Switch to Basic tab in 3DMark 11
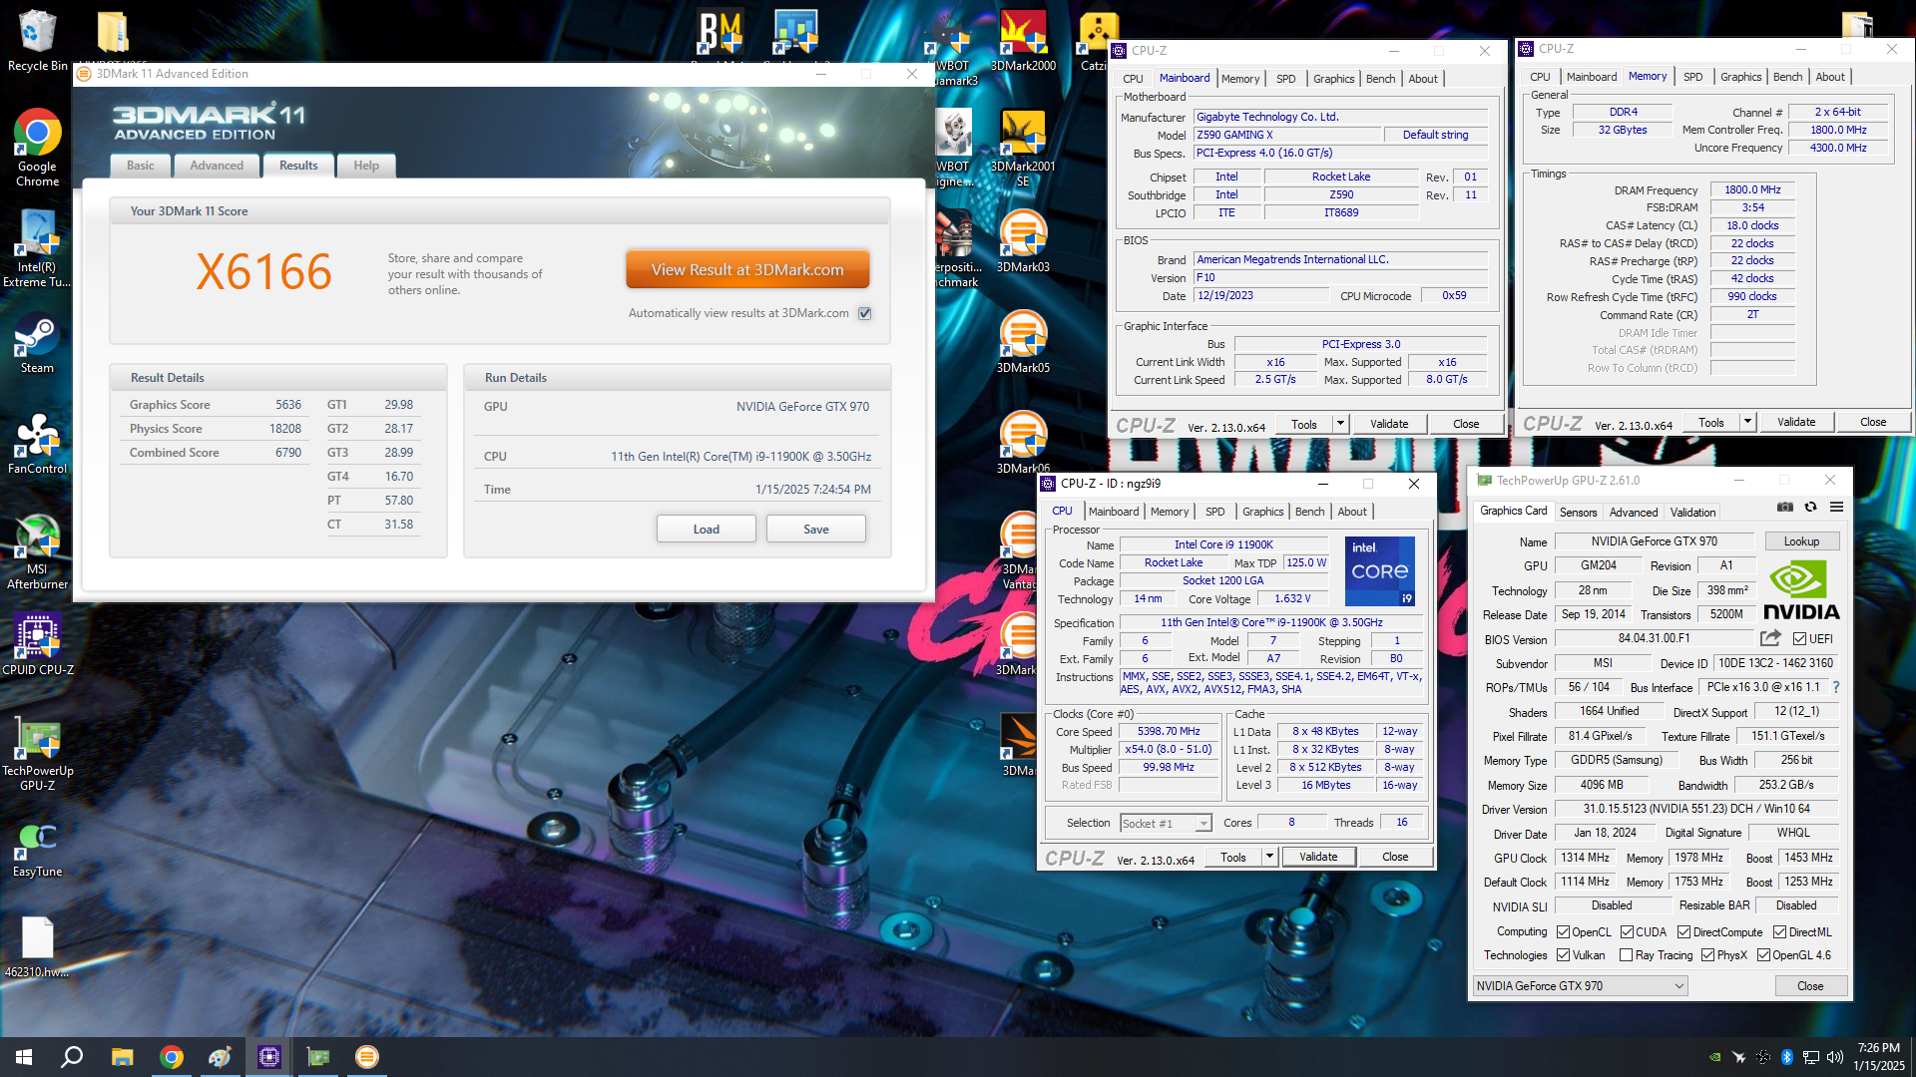Screen dimensions: 1916x1077 [x=140, y=166]
